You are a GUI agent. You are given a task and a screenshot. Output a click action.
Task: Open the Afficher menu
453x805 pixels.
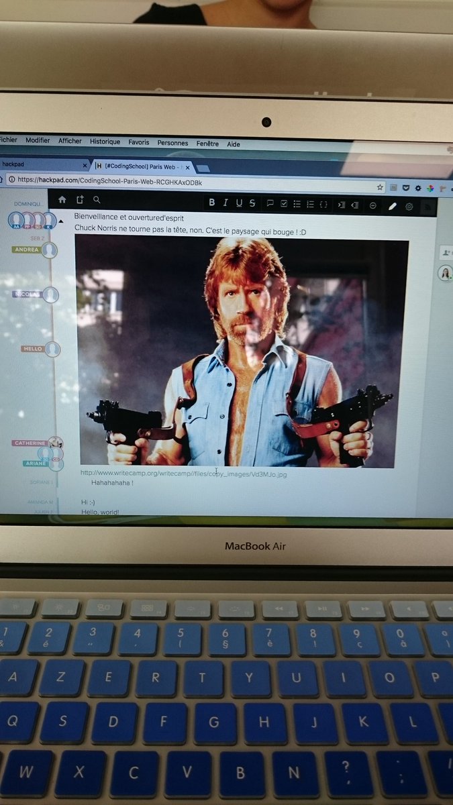pos(70,141)
